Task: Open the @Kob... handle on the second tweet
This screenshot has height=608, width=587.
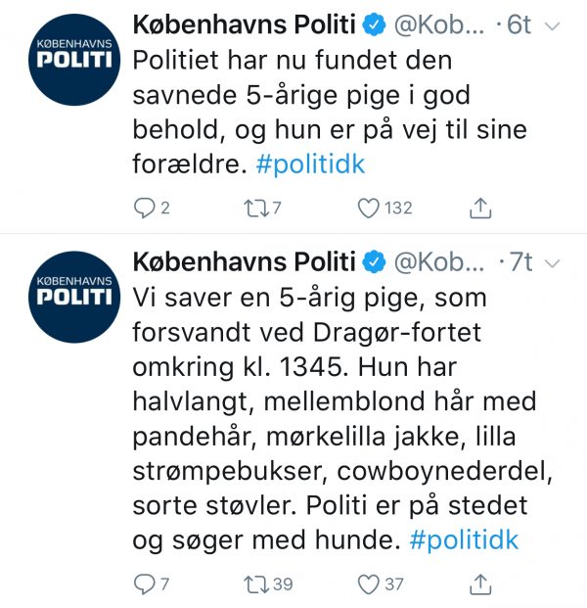Action: click(x=439, y=263)
